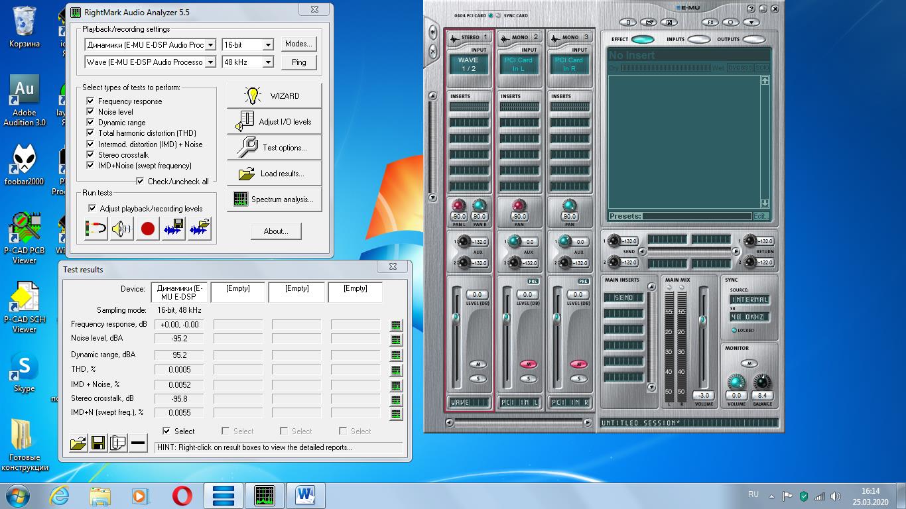This screenshot has width=906, height=509.
Task: Click save results floppy icon in Test results
Action: point(98,443)
